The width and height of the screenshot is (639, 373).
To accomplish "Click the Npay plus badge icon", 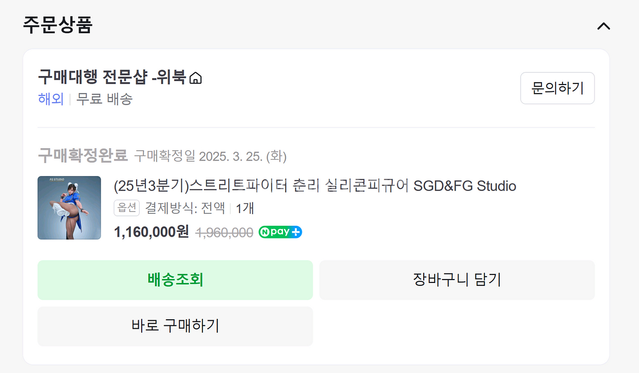I will pos(280,232).
